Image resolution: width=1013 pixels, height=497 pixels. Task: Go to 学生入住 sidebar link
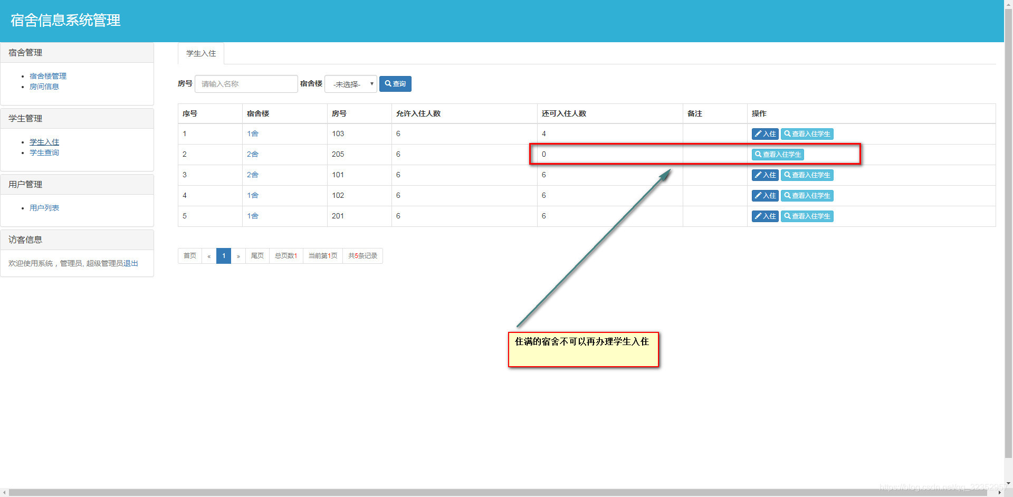44,142
